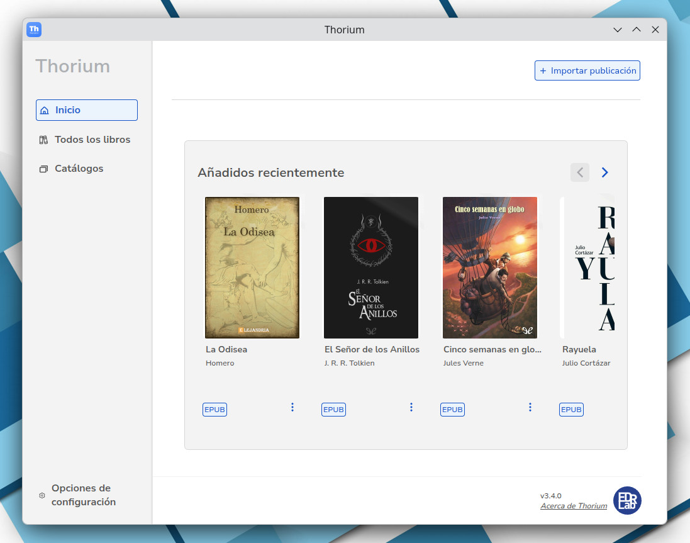This screenshot has width=690, height=543.
Task: Click the Añadidos recientemente heading
Action: pos(270,172)
